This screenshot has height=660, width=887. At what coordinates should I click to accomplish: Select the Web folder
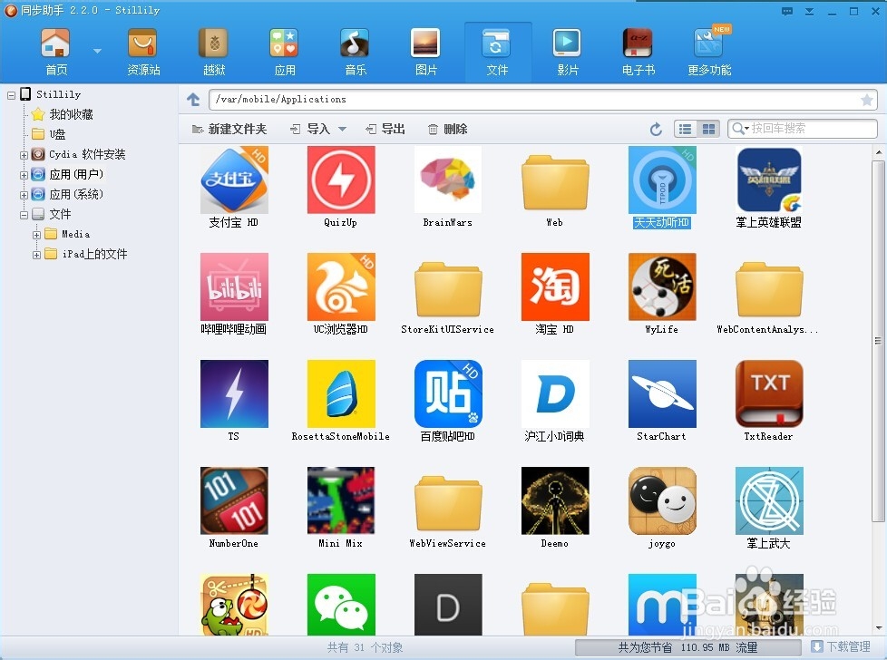[555, 184]
